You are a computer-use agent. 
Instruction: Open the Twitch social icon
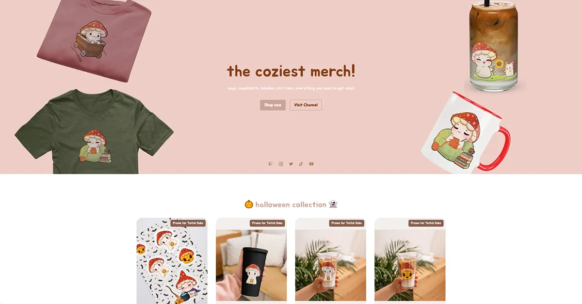[271, 164]
